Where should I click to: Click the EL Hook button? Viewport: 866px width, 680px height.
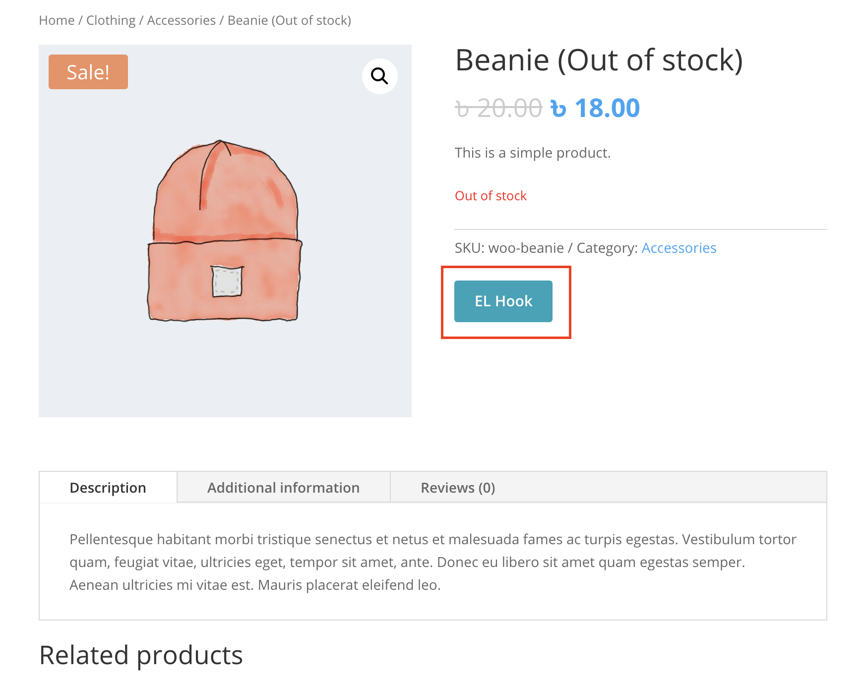[x=502, y=301]
